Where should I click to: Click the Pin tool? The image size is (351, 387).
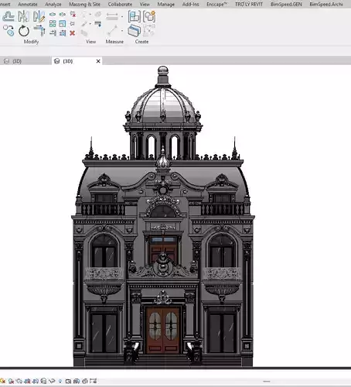pos(72,24)
